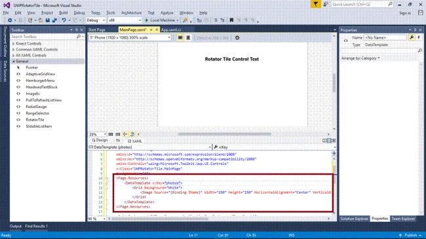This screenshot has width=426, height=239.
Task: Collapse the General toolbox group
Action: pyautogui.click(x=13, y=62)
